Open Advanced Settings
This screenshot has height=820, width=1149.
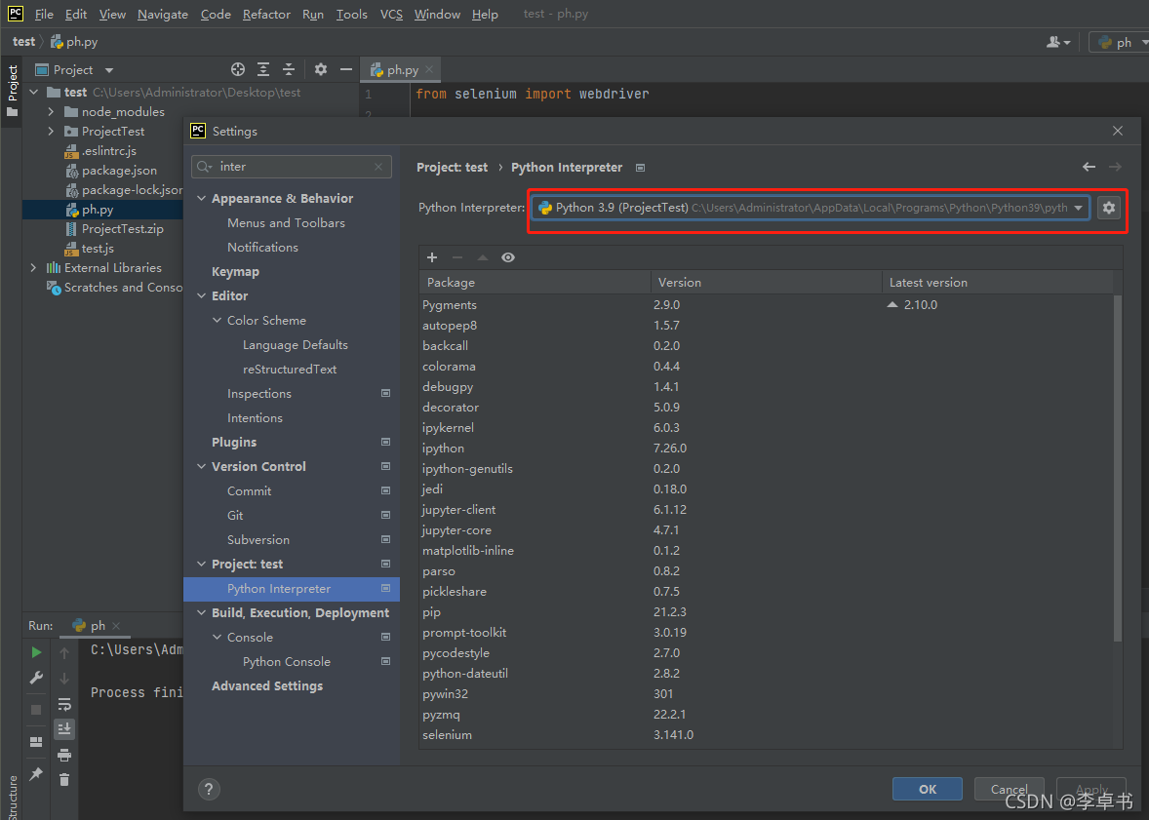tap(266, 685)
